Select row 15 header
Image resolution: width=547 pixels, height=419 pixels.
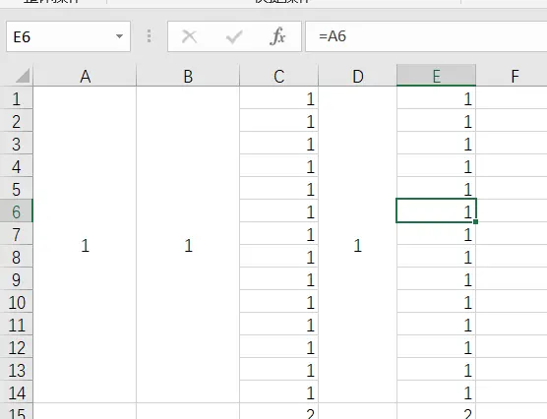[17, 412]
